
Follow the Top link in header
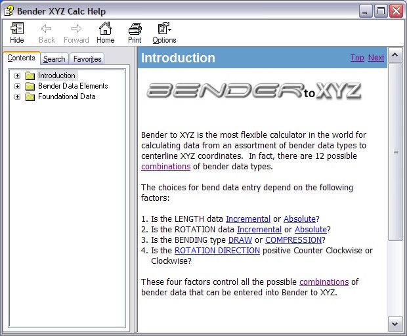tap(357, 58)
